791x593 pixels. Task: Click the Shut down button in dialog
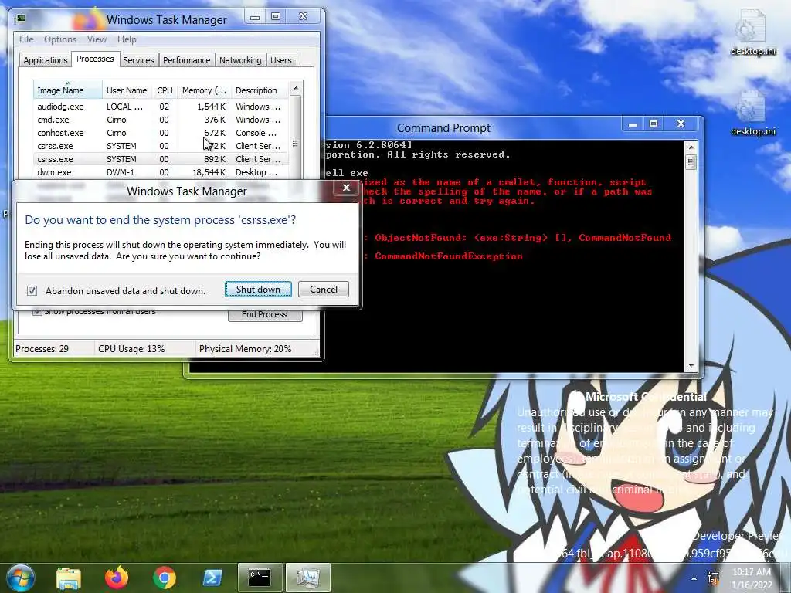pos(258,290)
